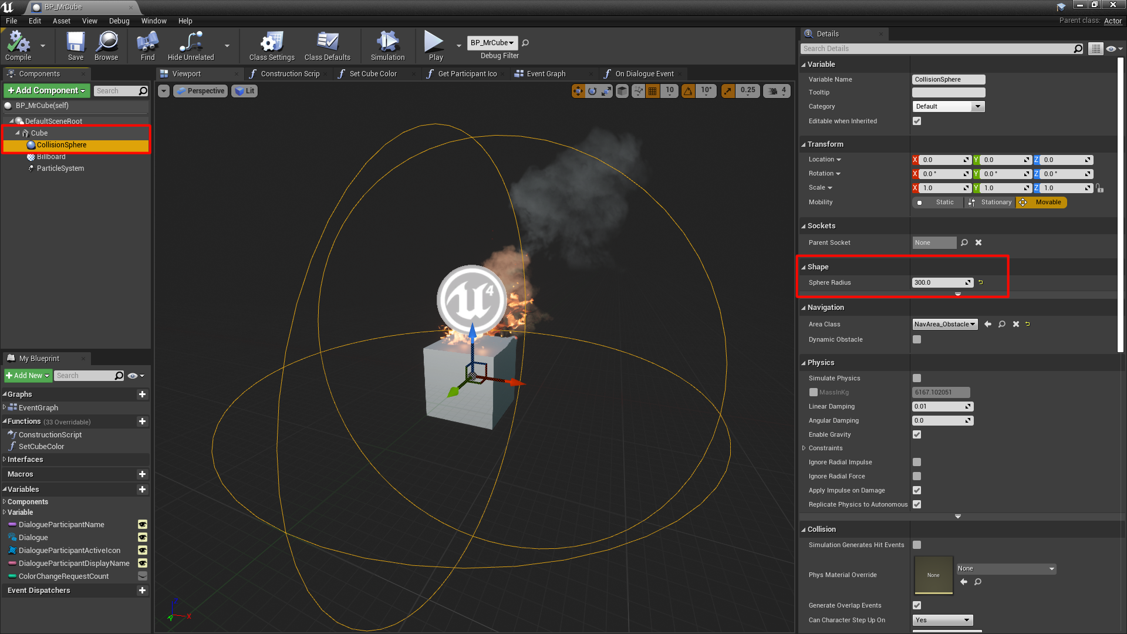Compile the blueprint

point(18,46)
